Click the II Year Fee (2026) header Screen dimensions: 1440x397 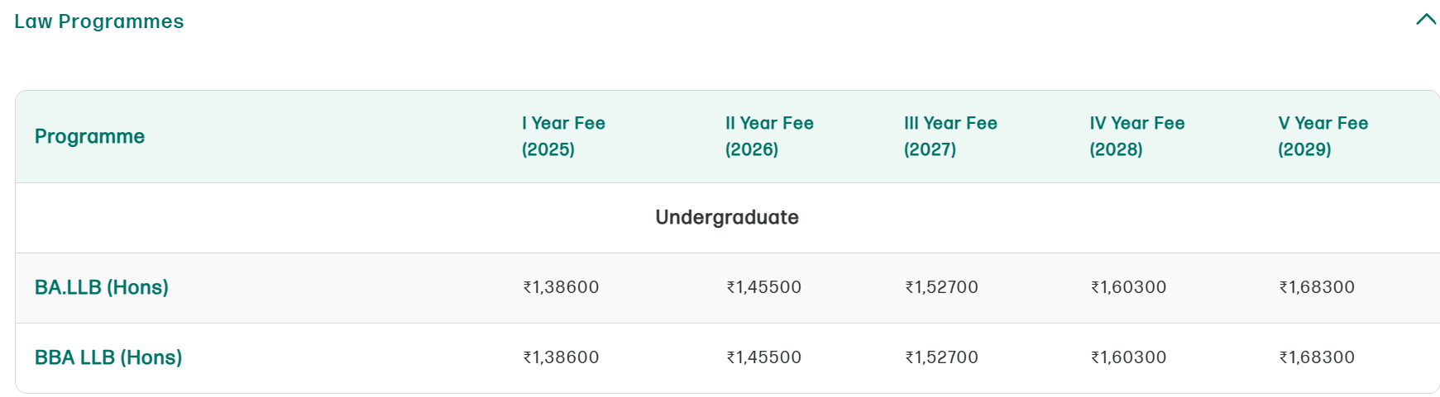pos(769,136)
